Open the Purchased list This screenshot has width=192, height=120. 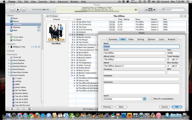click(x=17, y=40)
